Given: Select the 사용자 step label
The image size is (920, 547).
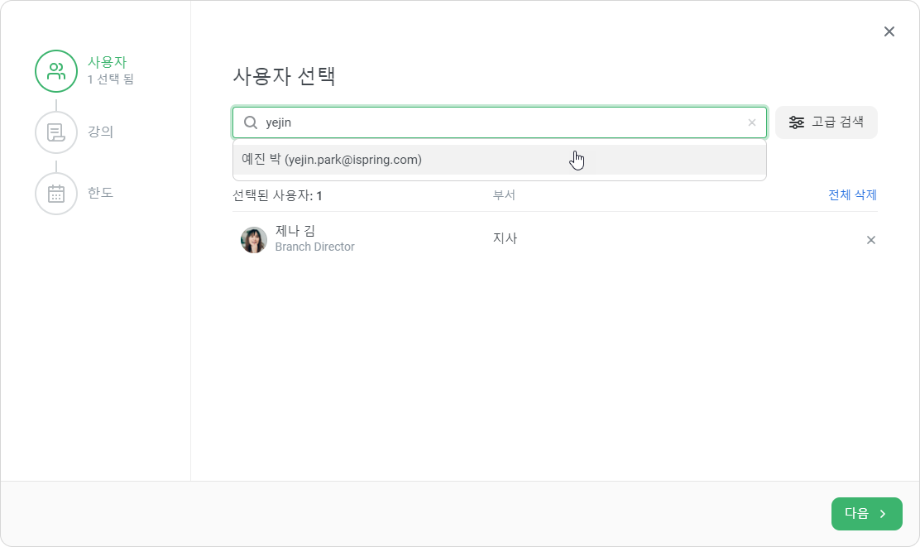Looking at the screenshot, I should [107, 62].
